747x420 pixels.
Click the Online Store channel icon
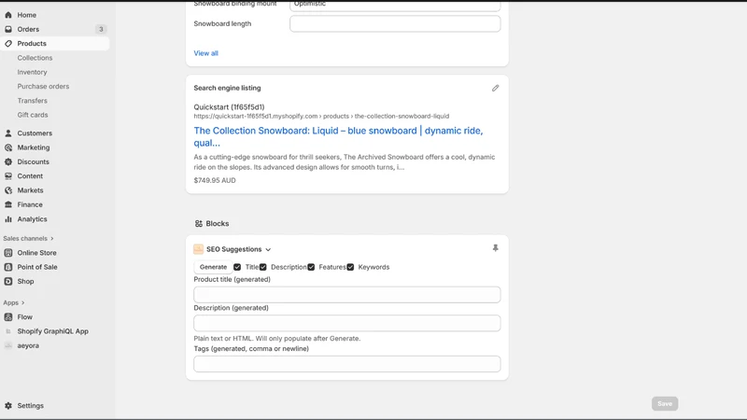tap(8, 253)
